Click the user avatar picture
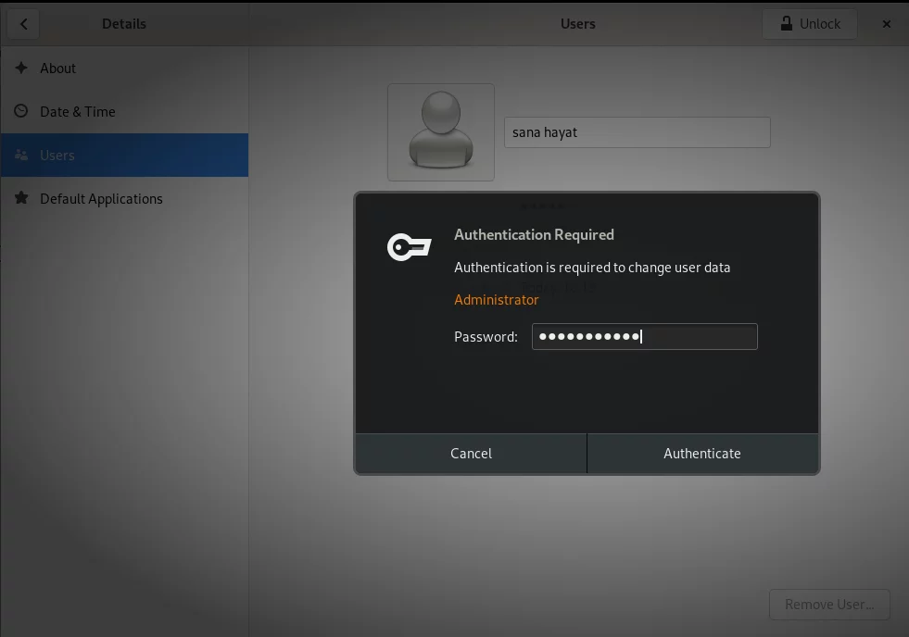The image size is (909, 637). [441, 132]
